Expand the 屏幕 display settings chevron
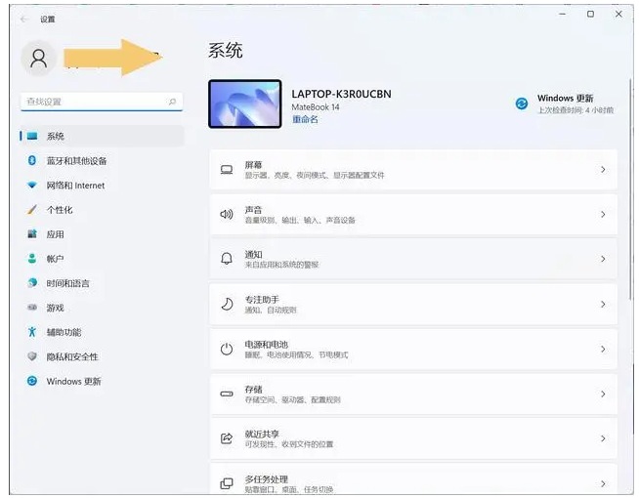This screenshot has height=498, width=639. (603, 169)
